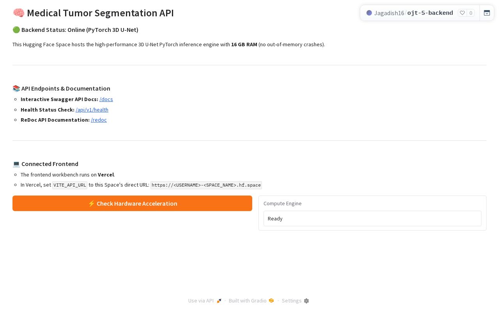This screenshot has width=499, height=311.
Task: Click the bold 16 GB RAM text
Action: pyautogui.click(x=244, y=44)
